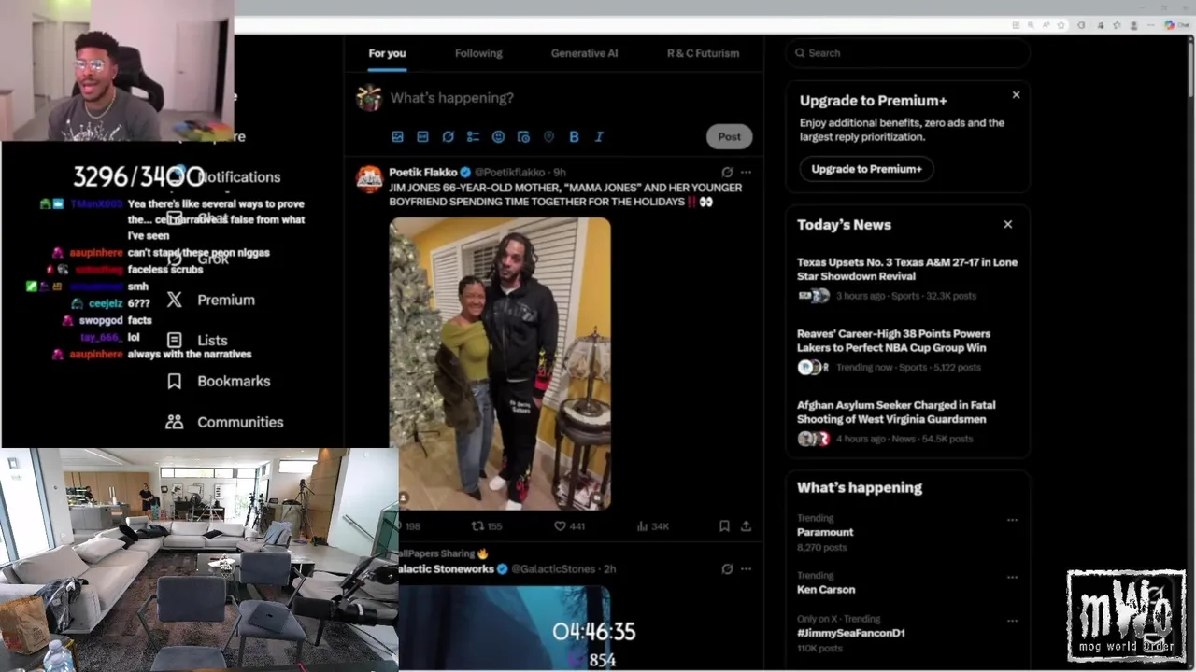Add a GIF to the post
This screenshot has width=1196, height=672.
coord(422,136)
